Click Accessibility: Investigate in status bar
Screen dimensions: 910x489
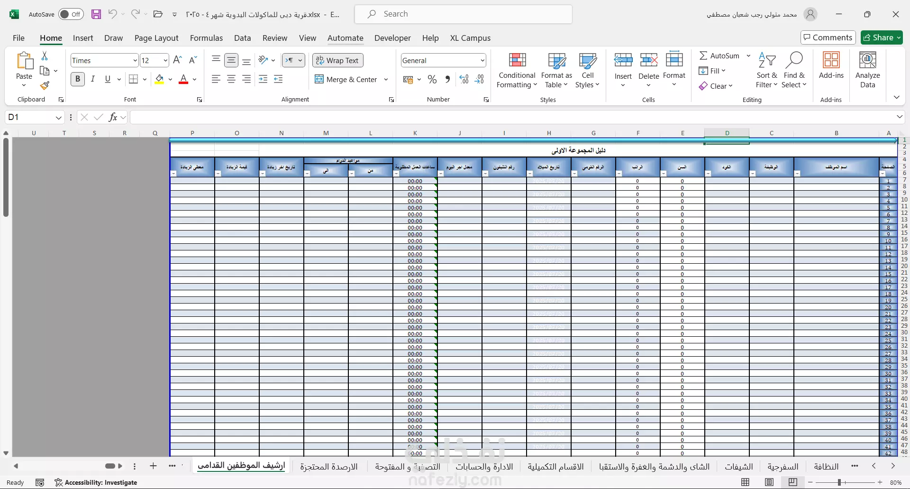point(96,482)
